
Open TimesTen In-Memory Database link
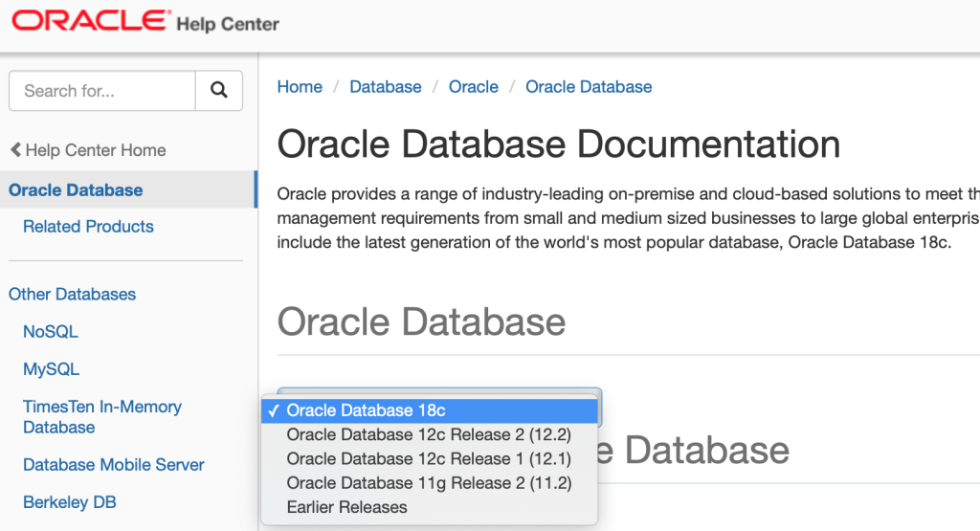[x=101, y=417]
